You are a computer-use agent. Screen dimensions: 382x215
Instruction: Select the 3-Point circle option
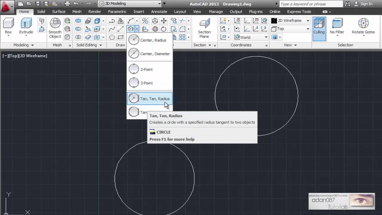[146, 83]
